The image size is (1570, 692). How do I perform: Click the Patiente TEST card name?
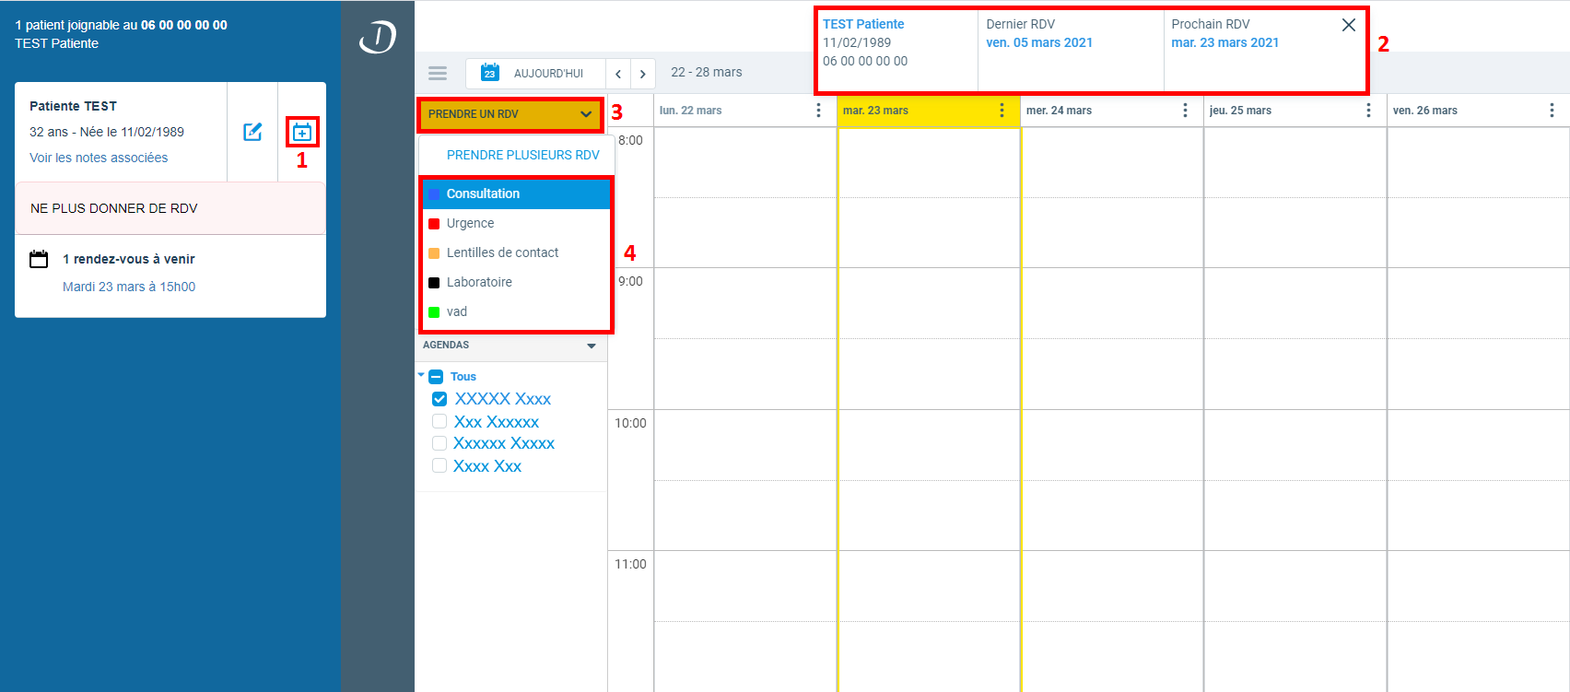tap(73, 106)
